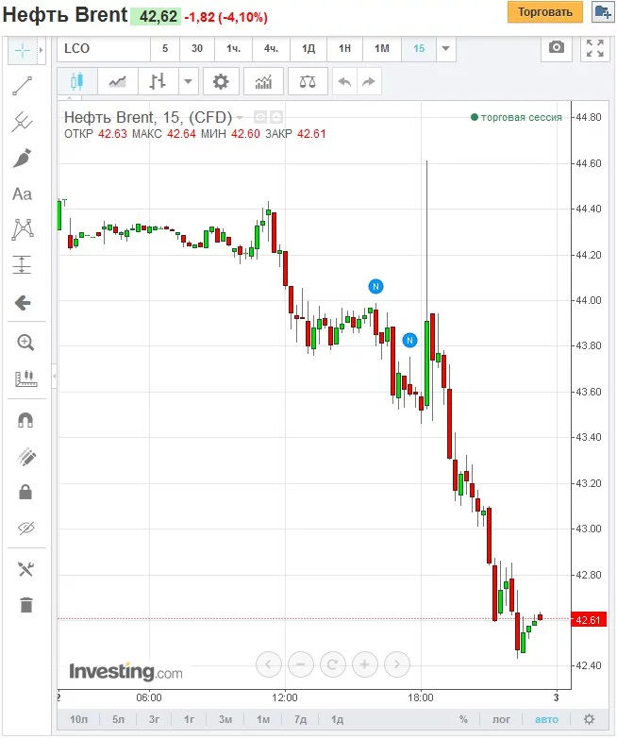Select the 7д date range
Viewport: 617px width, 739px height.
click(300, 720)
